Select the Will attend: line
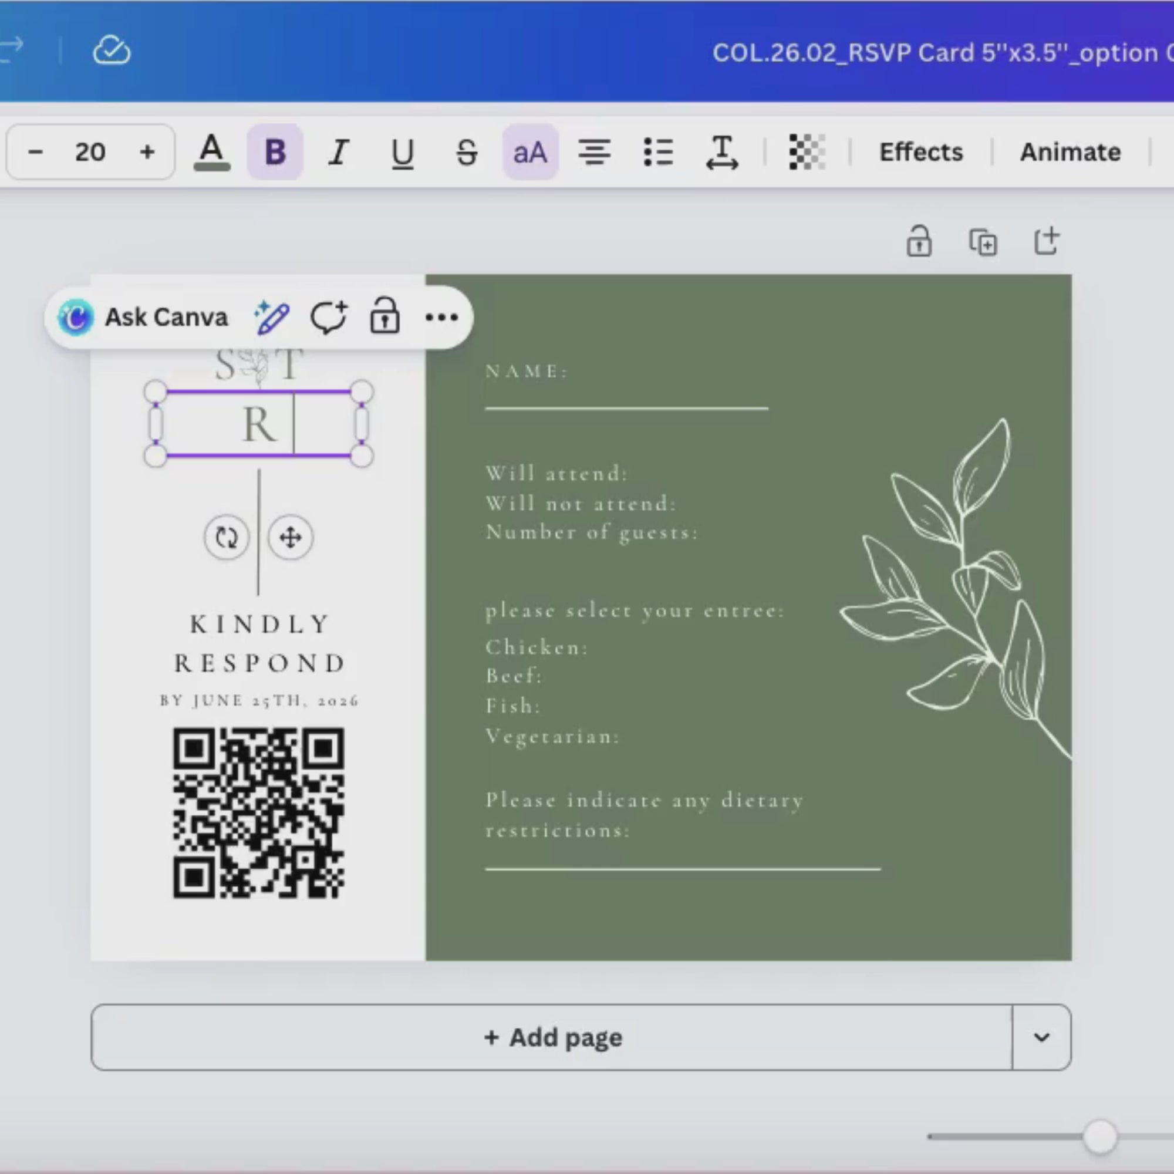Screen dimensions: 1174x1174 coord(556,473)
